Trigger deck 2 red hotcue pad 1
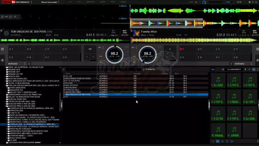Screen dimensions: 259x146 click(188, 49)
